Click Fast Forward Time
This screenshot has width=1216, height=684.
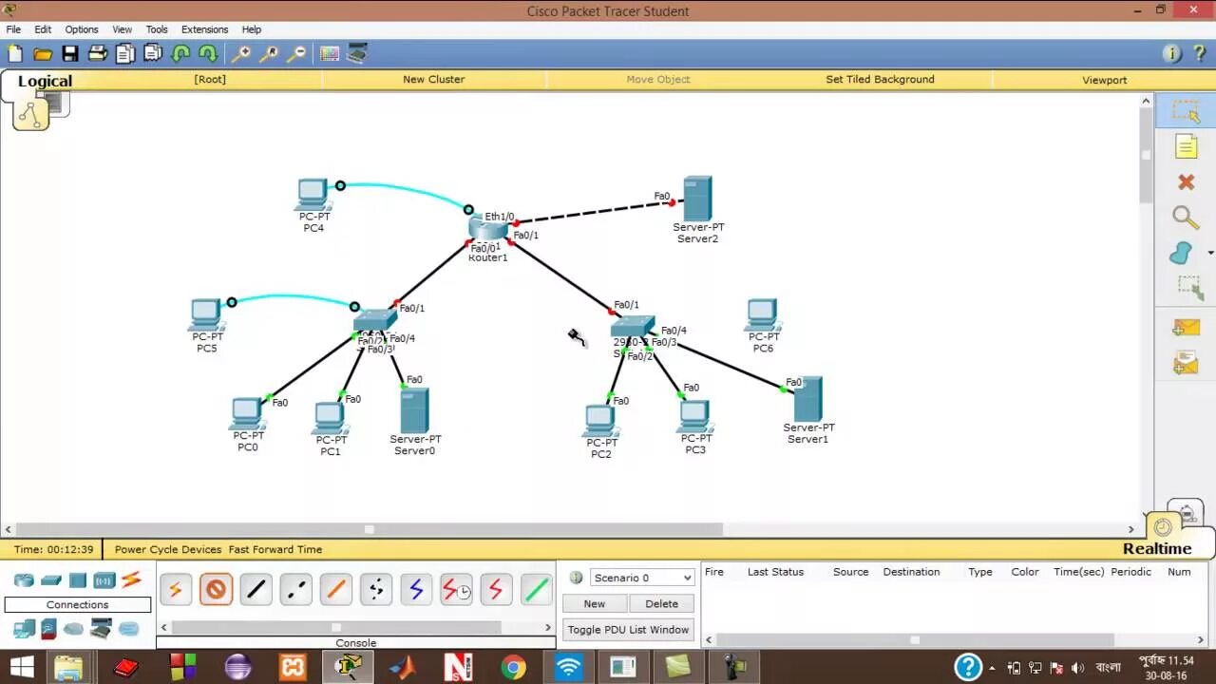pos(275,549)
